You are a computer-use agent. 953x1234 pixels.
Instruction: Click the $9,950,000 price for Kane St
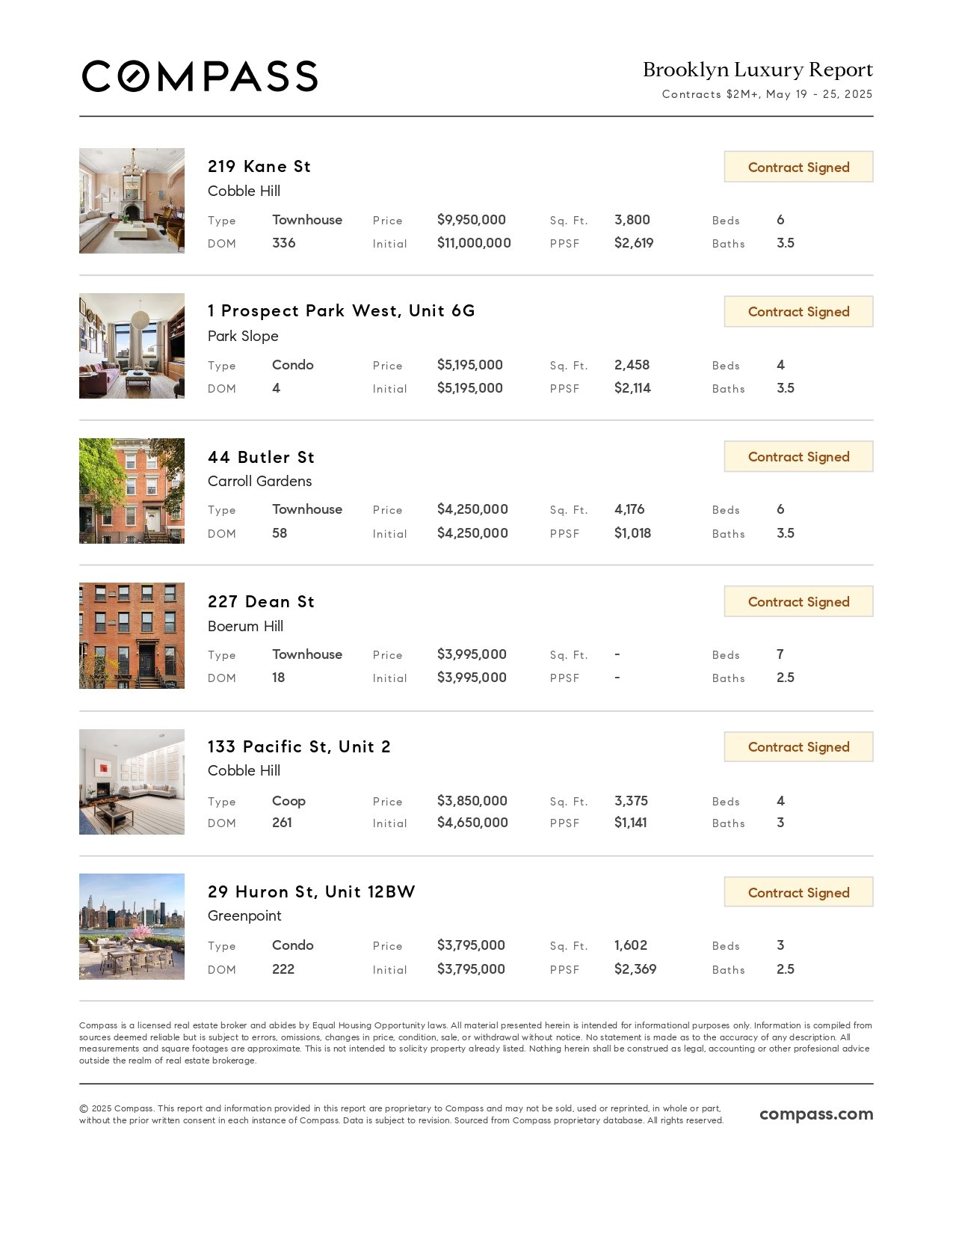pos(472,220)
